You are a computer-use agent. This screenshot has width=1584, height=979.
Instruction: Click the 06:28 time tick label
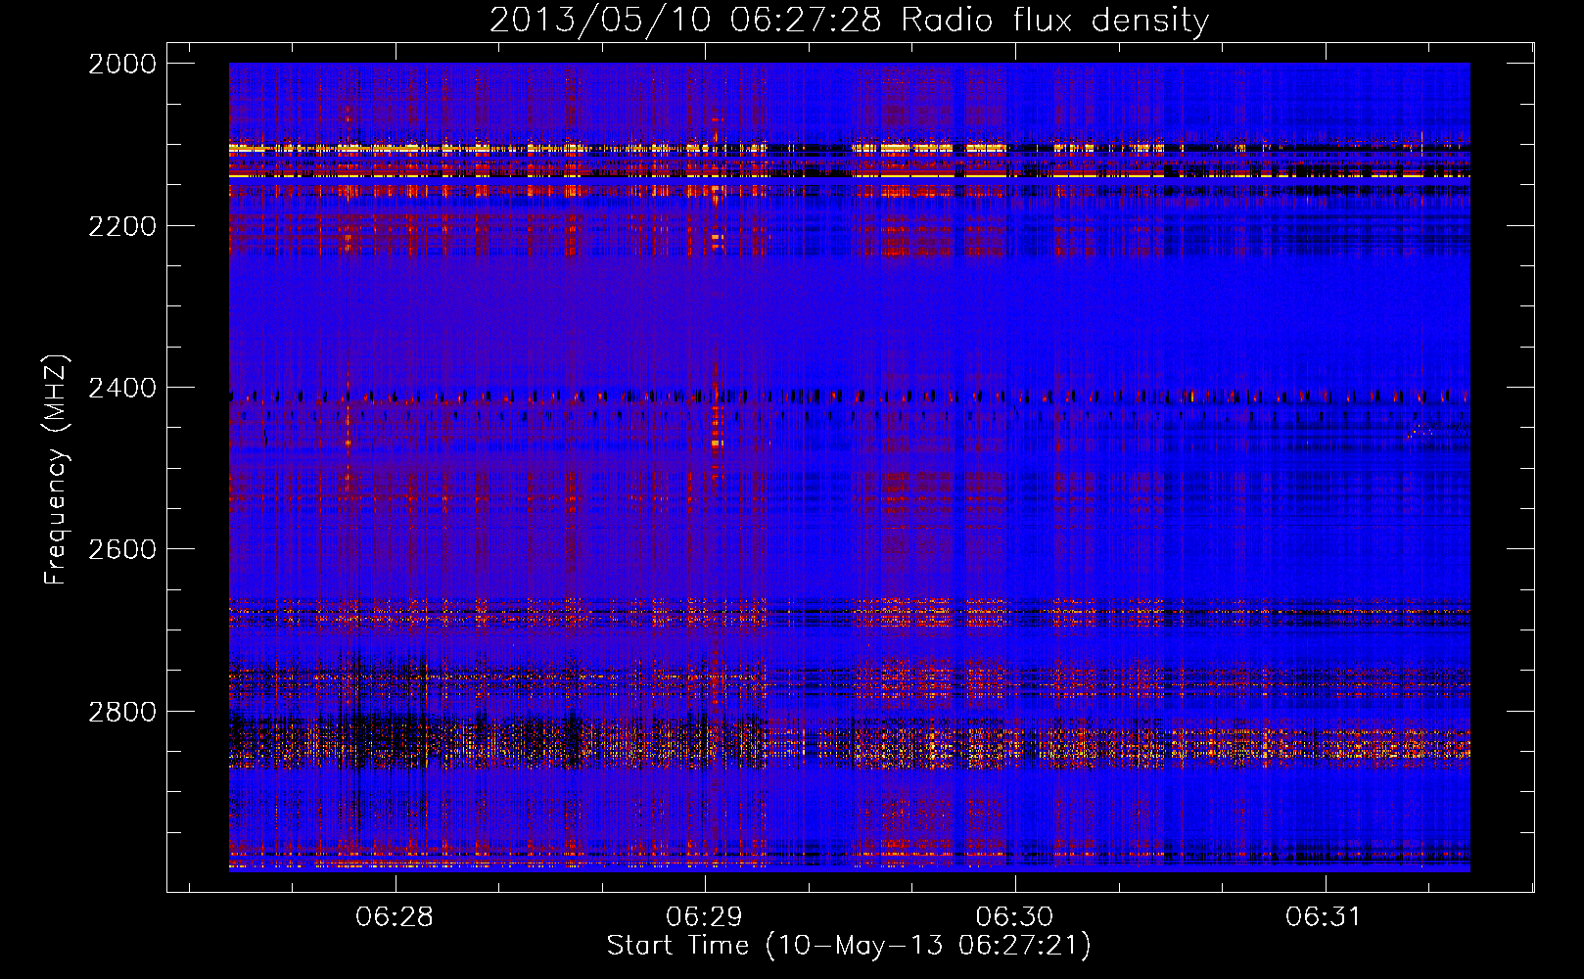pyautogui.click(x=395, y=916)
